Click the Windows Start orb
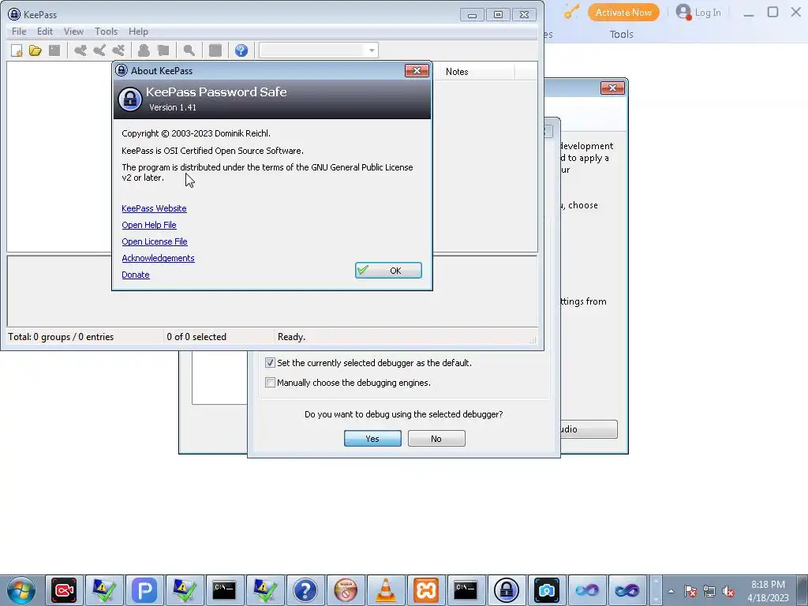Screen dimensions: 808x606 coord(21,590)
